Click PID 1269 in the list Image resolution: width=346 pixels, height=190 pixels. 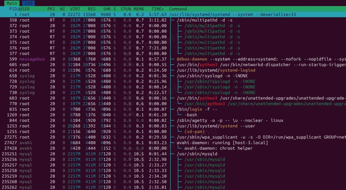[x=12, y=115]
